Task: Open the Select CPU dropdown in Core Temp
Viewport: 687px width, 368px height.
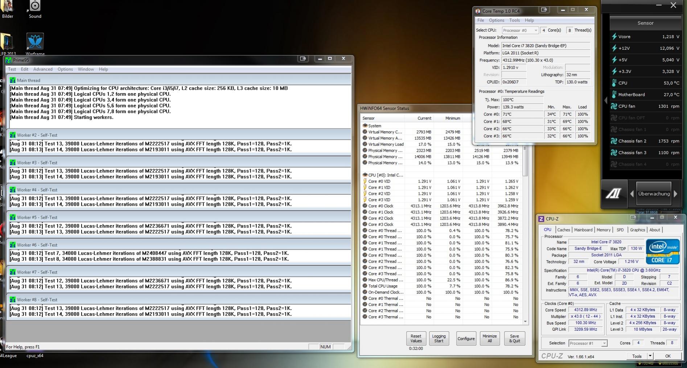Action: click(520, 30)
